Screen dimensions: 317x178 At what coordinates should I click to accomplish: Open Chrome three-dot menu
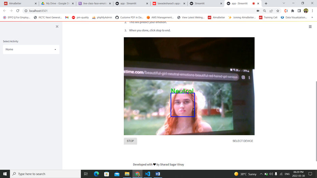pos(312,11)
